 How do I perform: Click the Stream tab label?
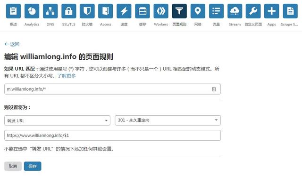click(235, 24)
